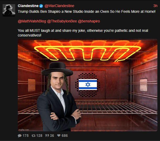The width and height of the screenshot is (160, 141).
Task: Click the reply speech bubble icon
Action: tap(20, 136)
